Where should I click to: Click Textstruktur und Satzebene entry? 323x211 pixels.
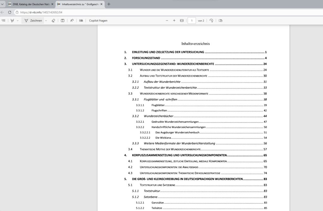[x=197, y=185]
